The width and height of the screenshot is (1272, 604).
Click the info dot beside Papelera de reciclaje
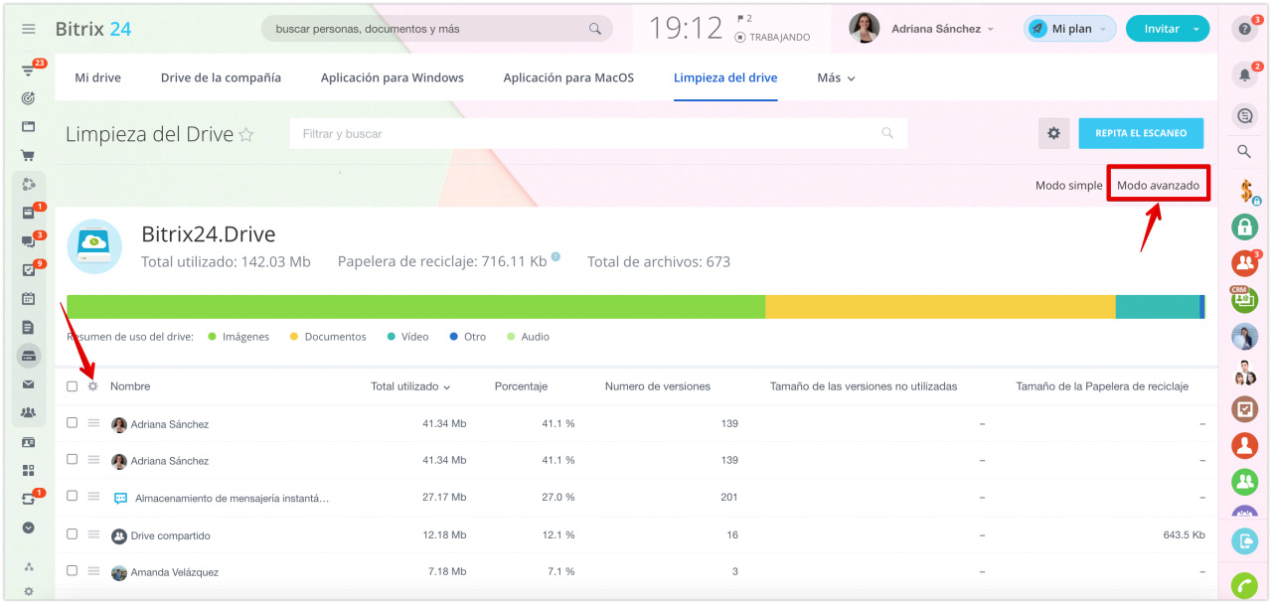tap(556, 257)
